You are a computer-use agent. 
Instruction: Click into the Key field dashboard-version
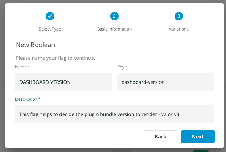165,82
